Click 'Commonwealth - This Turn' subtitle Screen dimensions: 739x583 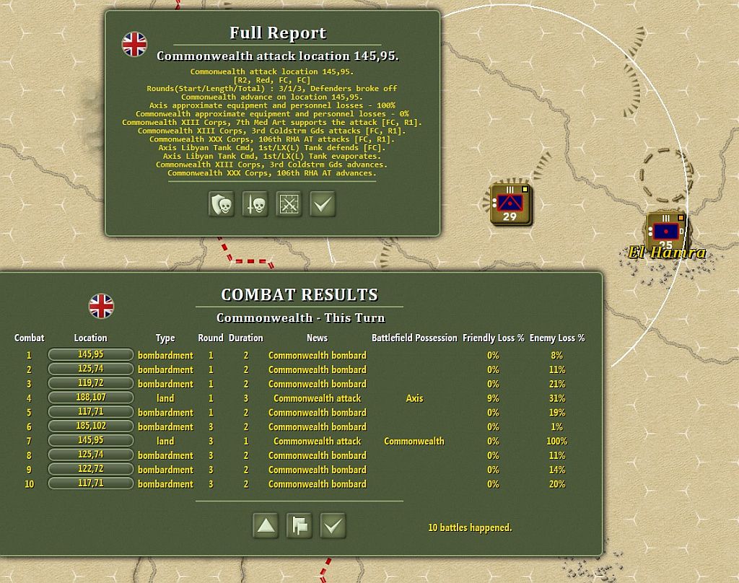click(x=301, y=318)
